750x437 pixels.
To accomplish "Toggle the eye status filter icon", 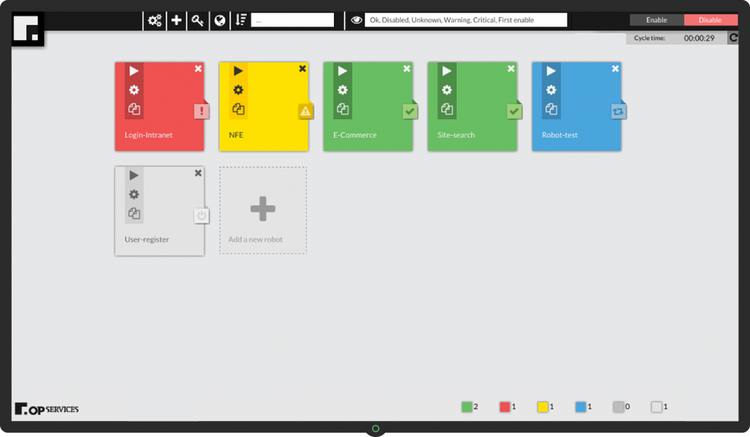I will pyautogui.click(x=357, y=20).
